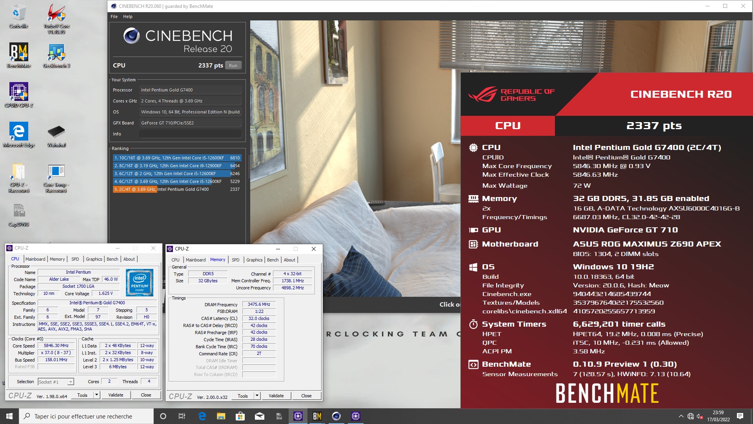Click Close button in CPU-Z 1.98 window
The image size is (753, 424).
(x=146, y=395)
